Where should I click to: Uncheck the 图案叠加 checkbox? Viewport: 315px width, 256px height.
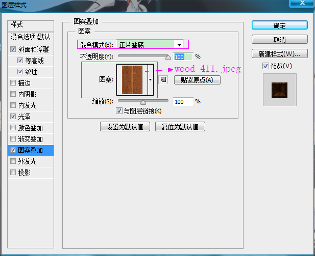13,150
